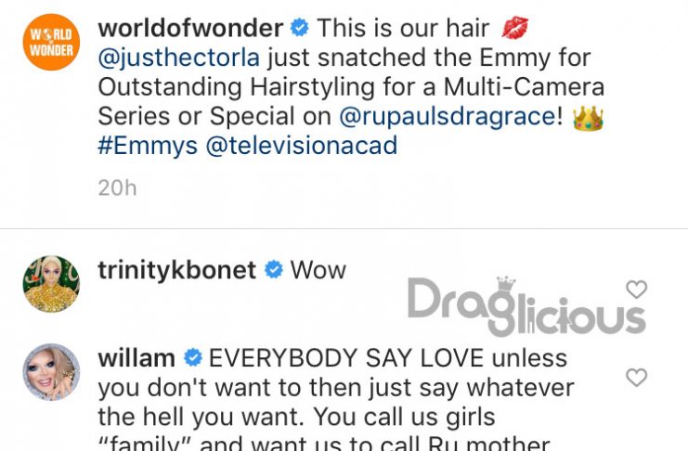Tap the crown emoji
Viewport: 688px width, 451px height.
click(x=588, y=118)
